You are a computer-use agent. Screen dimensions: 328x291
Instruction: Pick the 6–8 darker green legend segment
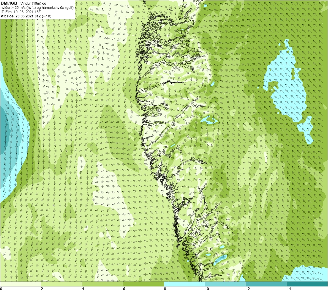144,284
